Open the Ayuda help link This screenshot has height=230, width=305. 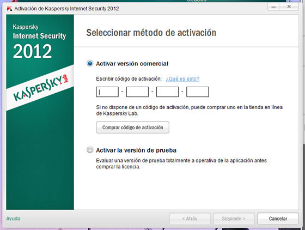click(13, 219)
